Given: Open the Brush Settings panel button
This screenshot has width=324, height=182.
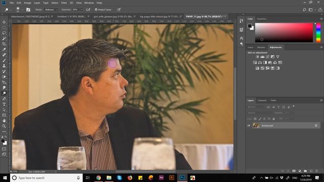Looking at the screenshot, I should (28, 10).
